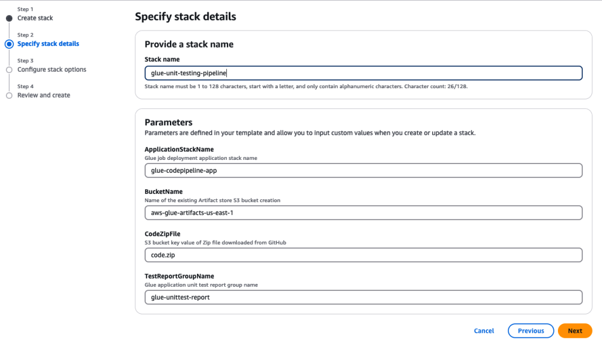Focus the Stack name text field
The width and height of the screenshot is (602, 345).
coord(363,73)
